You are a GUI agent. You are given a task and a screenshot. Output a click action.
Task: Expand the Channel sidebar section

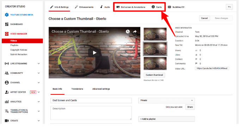pyautogui.click(x=39, y=82)
